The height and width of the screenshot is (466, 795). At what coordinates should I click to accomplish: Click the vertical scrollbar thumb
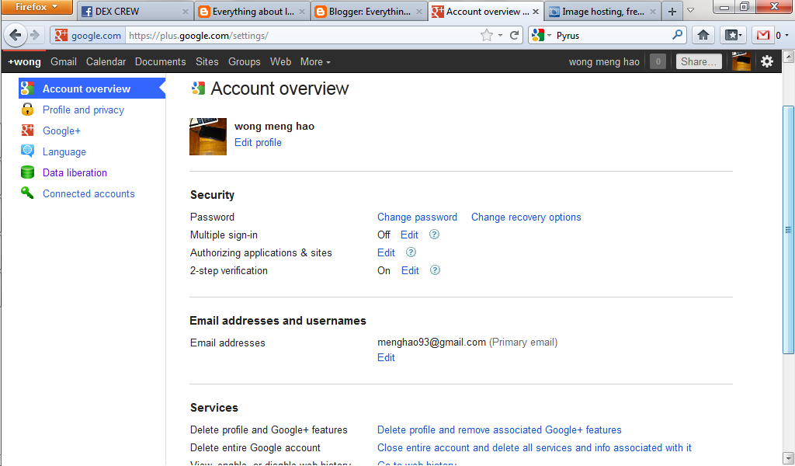[x=788, y=229]
